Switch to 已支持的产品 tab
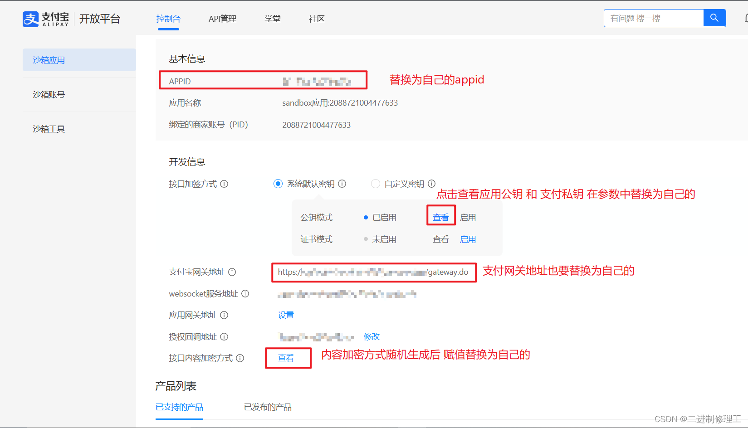This screenshot has width=748, height=428. tap(179, 407)
